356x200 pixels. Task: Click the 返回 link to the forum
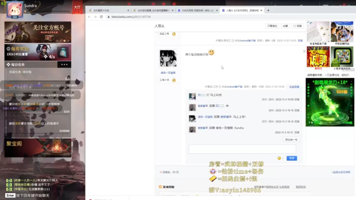click(x=341, y=172)
